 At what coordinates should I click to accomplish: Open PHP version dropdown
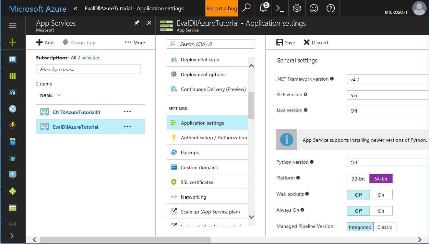pyautogui.click(x=388, y=95)
